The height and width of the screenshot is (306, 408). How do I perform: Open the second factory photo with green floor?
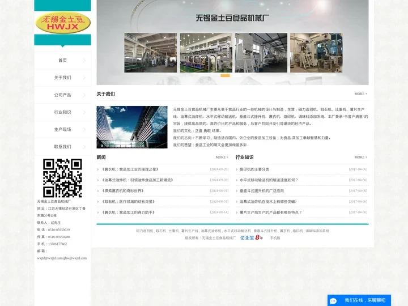coord(206,53)
